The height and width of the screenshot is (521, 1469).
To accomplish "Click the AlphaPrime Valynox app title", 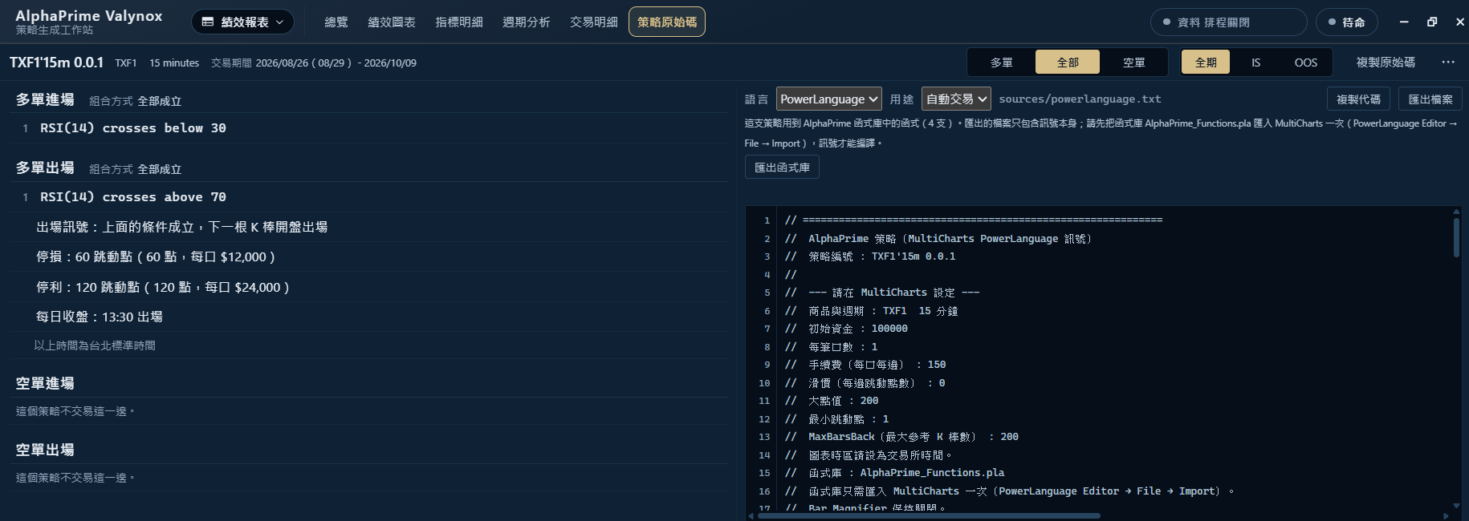I will (88, 15).
